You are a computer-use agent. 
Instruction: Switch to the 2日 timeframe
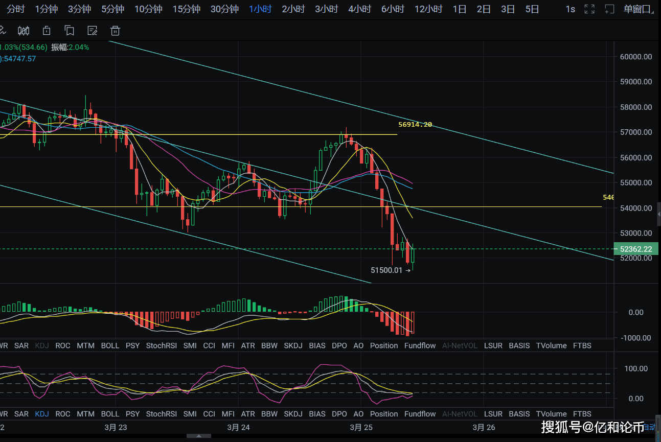484,9
